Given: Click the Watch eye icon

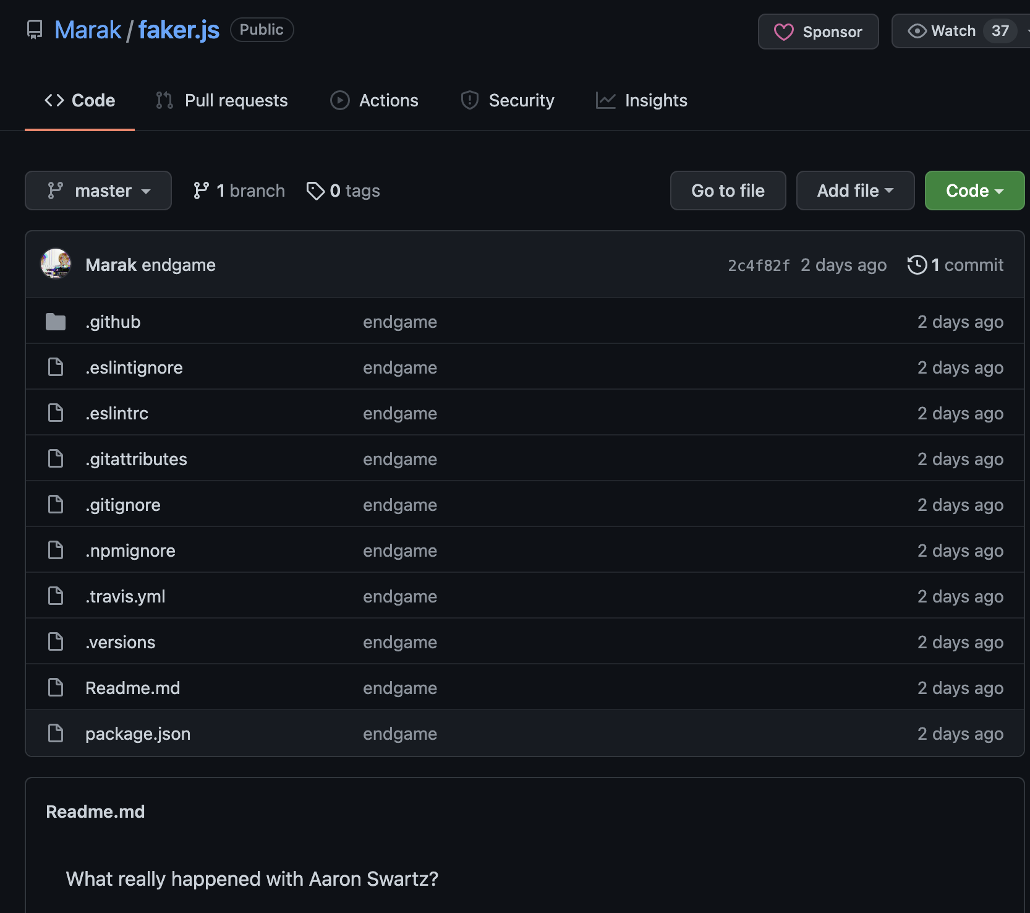Looking at the screenshot, I should [917, 31].
